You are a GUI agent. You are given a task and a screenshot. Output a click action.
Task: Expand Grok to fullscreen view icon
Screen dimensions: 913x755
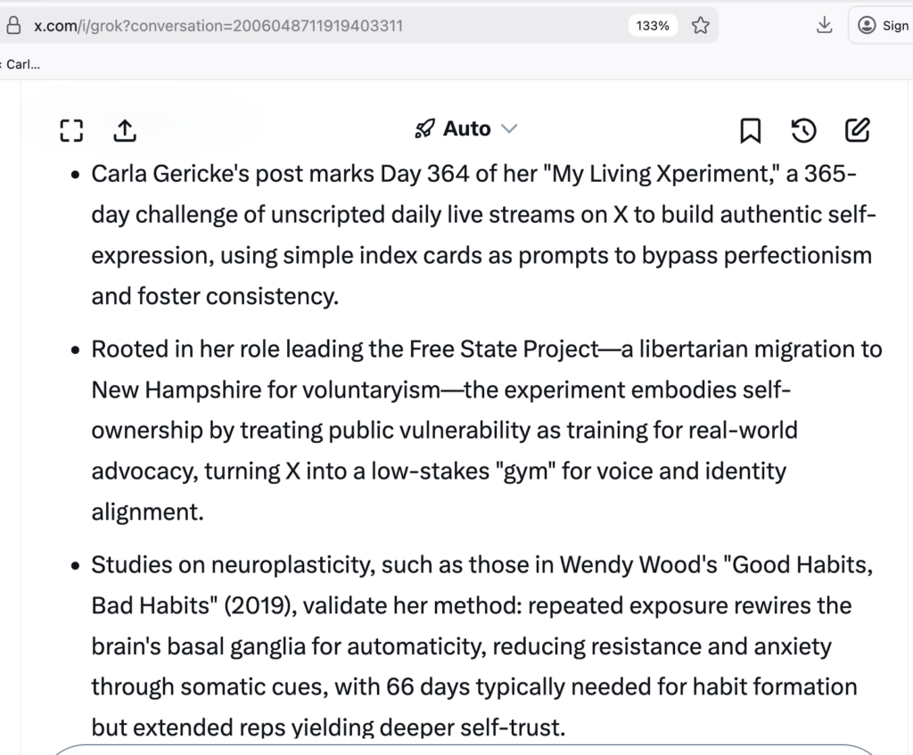[x=71, y=131]
